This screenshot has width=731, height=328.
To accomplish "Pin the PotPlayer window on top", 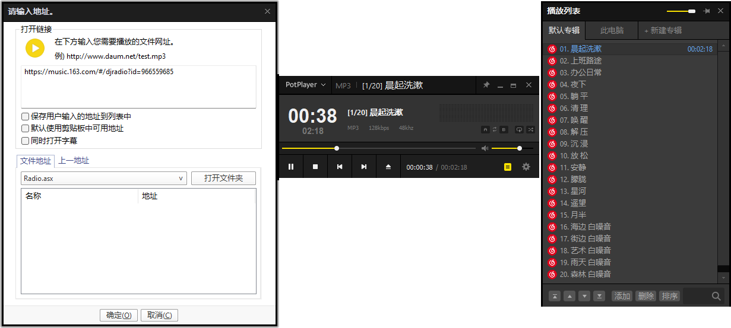I will pos(486,85).
